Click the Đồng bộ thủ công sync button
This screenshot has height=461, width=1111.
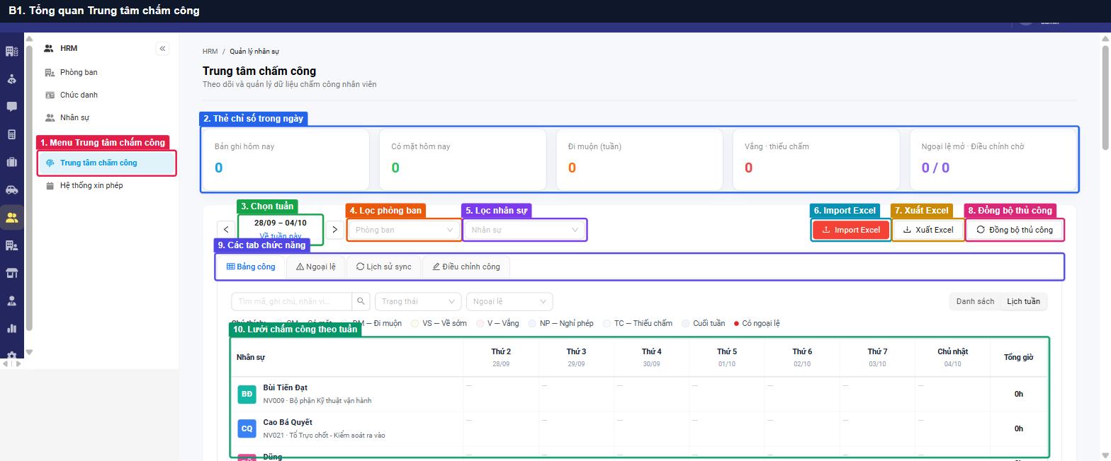point(1015,230)
